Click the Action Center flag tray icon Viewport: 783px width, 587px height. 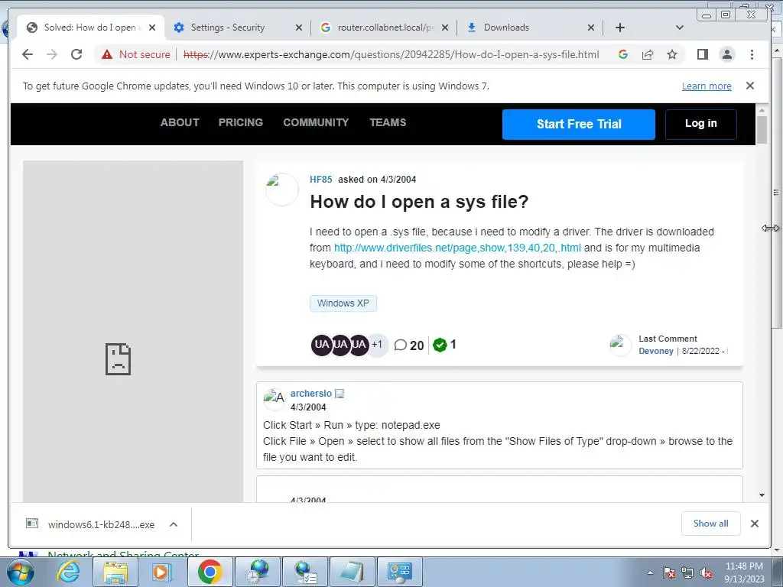click(669, 572)
